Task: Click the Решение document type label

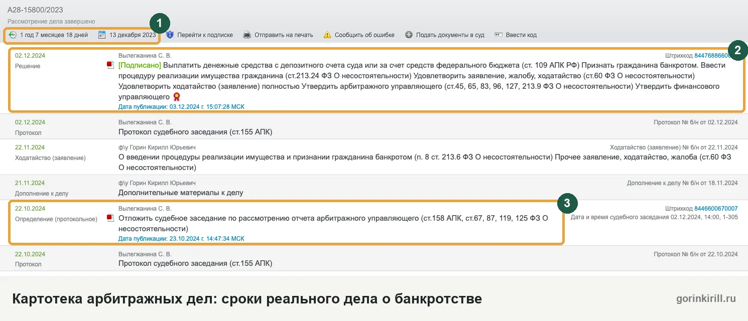Action: [28, 66]
